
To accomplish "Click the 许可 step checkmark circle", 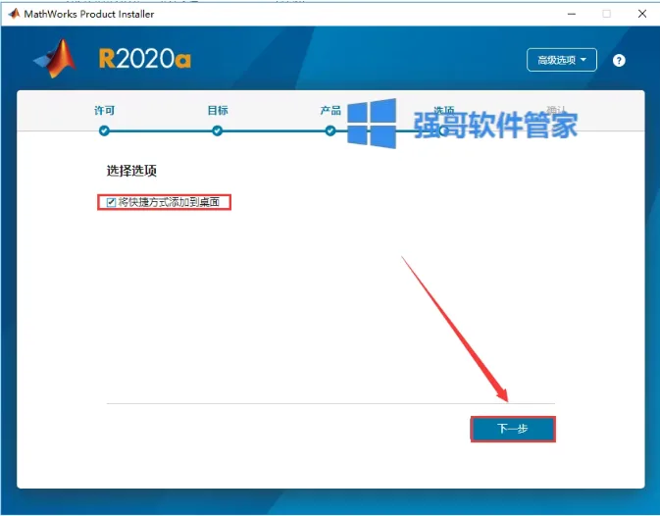I will click(104, 130).
